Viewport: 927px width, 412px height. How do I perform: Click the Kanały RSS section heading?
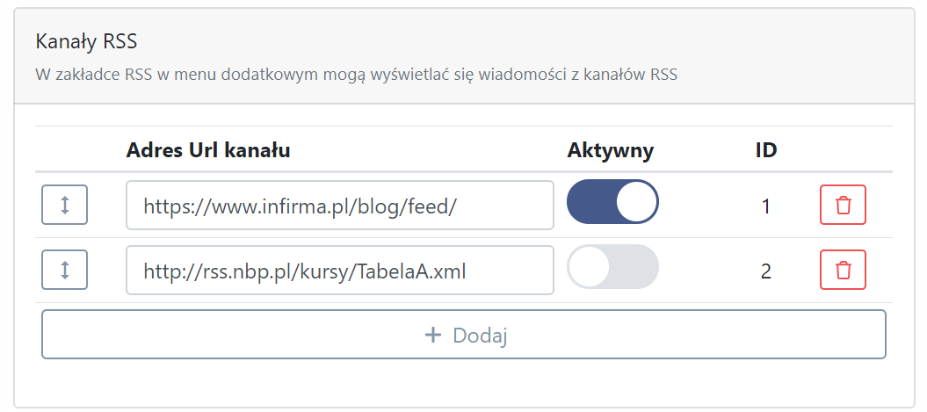[x=86, y=41]
